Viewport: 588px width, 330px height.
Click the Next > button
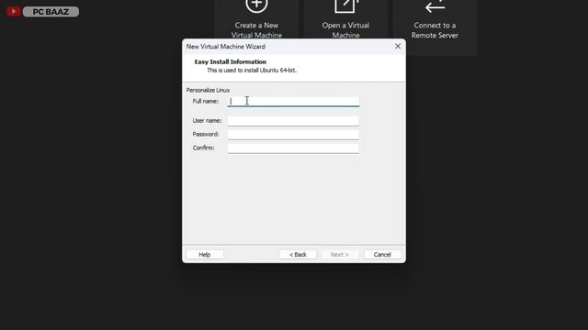coord(340,255)
